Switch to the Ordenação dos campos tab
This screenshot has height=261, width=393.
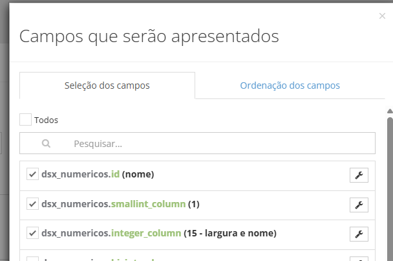(x=290, y=85)
